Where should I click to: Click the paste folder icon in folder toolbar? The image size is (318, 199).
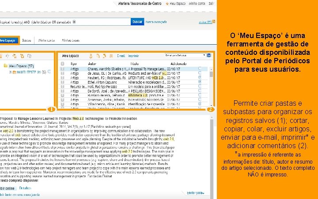(x=30, y=56)
